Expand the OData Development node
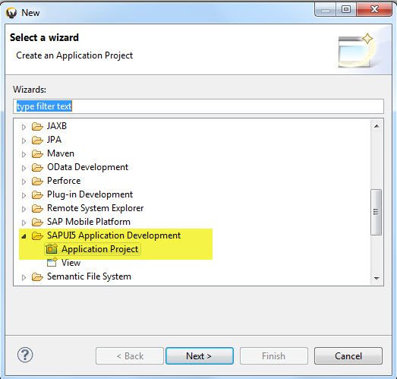This screenshot has height=379, width=397. click(24, 168)
